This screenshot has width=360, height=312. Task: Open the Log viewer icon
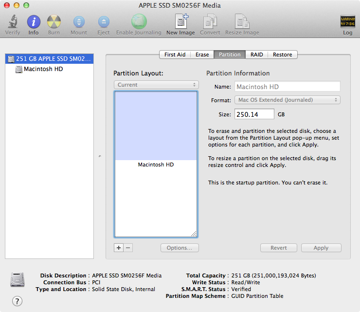click(348, 21)
